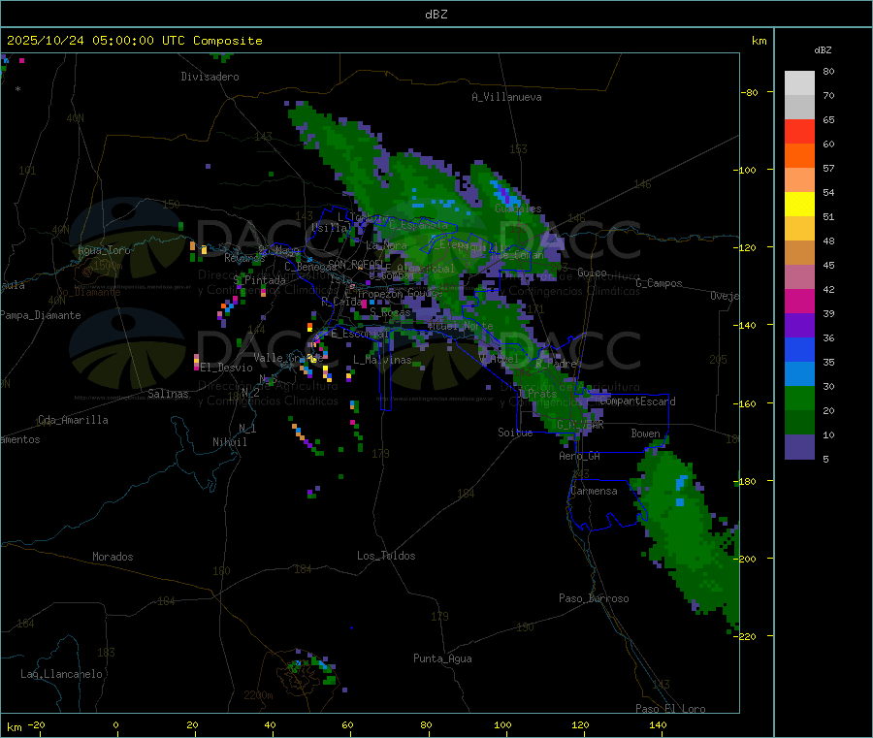
Task: Click the Guico map label
Action: point(592,273)
